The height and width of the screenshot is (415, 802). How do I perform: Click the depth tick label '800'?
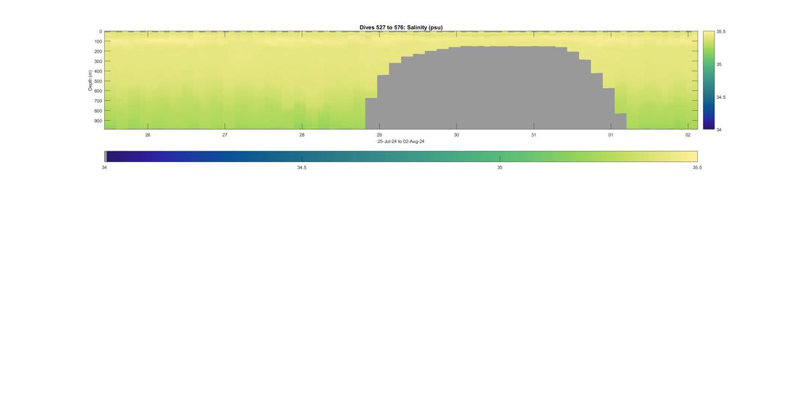[x=98, y=111]
